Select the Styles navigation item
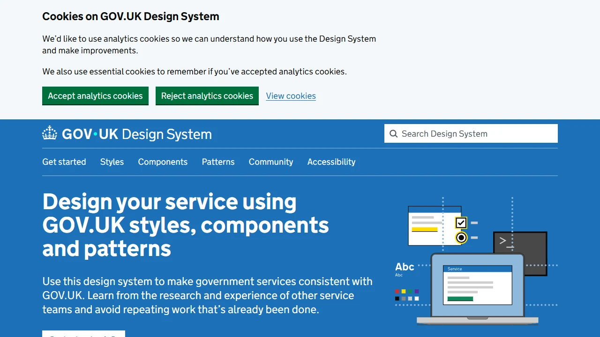This screenshot has height=337, width=600. [x=112, y=161]
